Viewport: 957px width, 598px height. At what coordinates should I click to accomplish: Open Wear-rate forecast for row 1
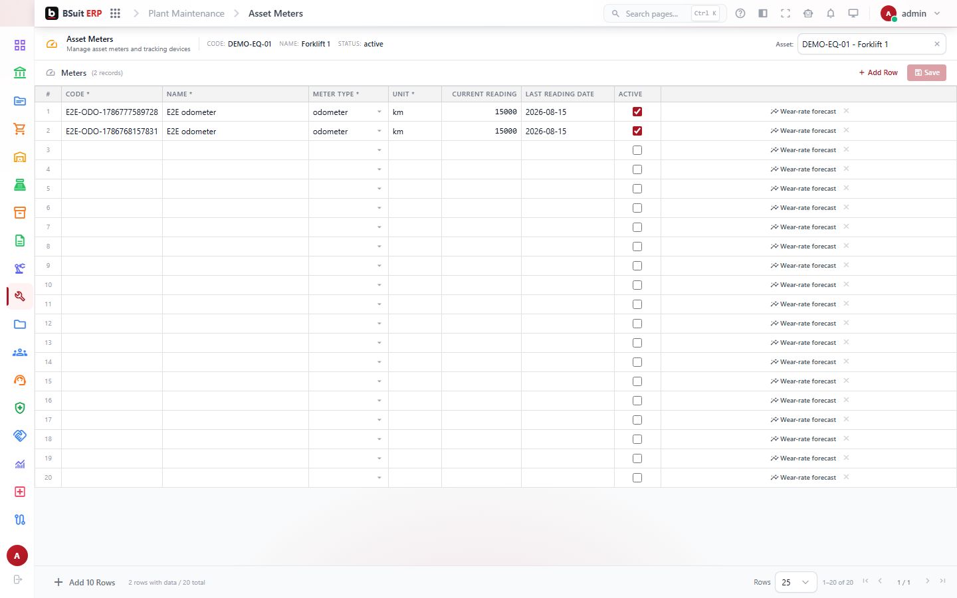(x=803, y=112)
